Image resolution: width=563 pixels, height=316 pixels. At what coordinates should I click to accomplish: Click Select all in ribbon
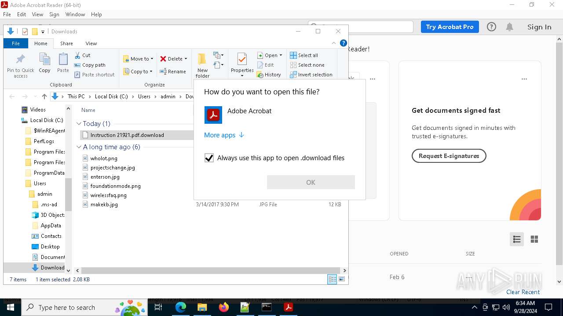click(x=304, y=55)
